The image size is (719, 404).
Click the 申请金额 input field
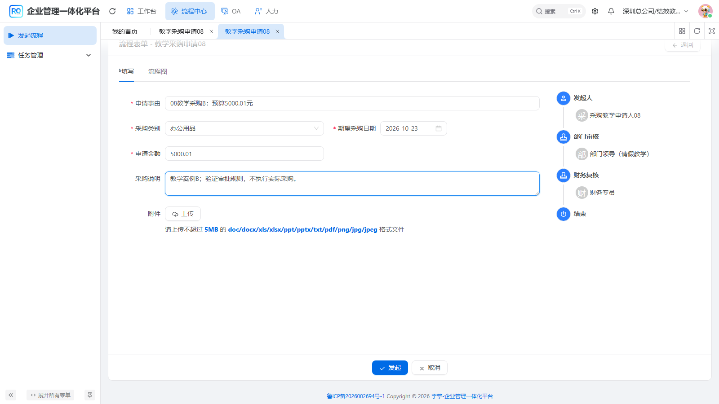(x=244, y=154)
